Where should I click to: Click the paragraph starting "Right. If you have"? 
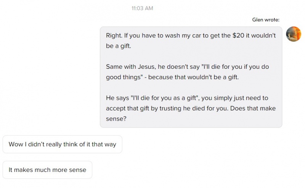click(x=191, y=41)
